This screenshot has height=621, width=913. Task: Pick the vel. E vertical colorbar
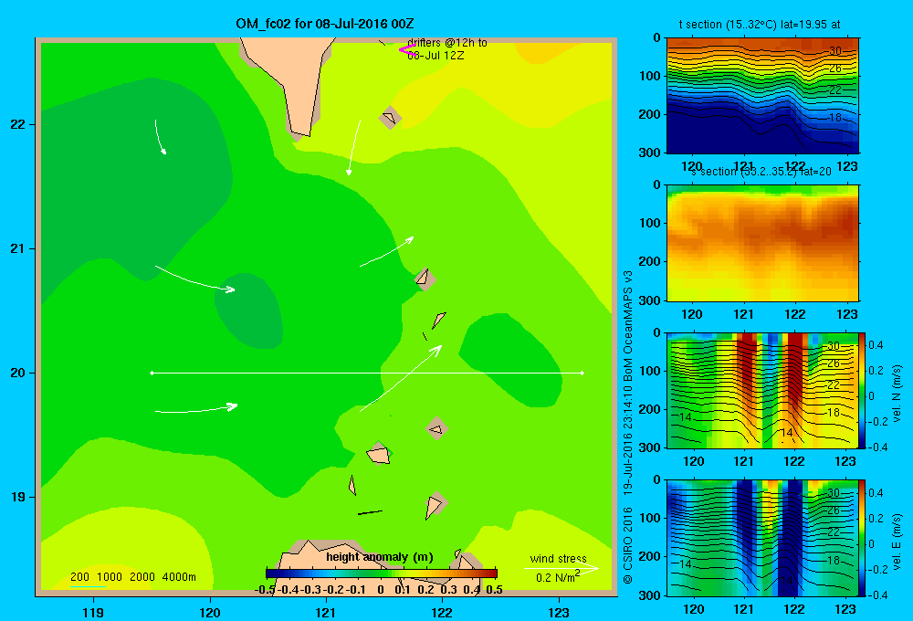[x=862, y=537]
